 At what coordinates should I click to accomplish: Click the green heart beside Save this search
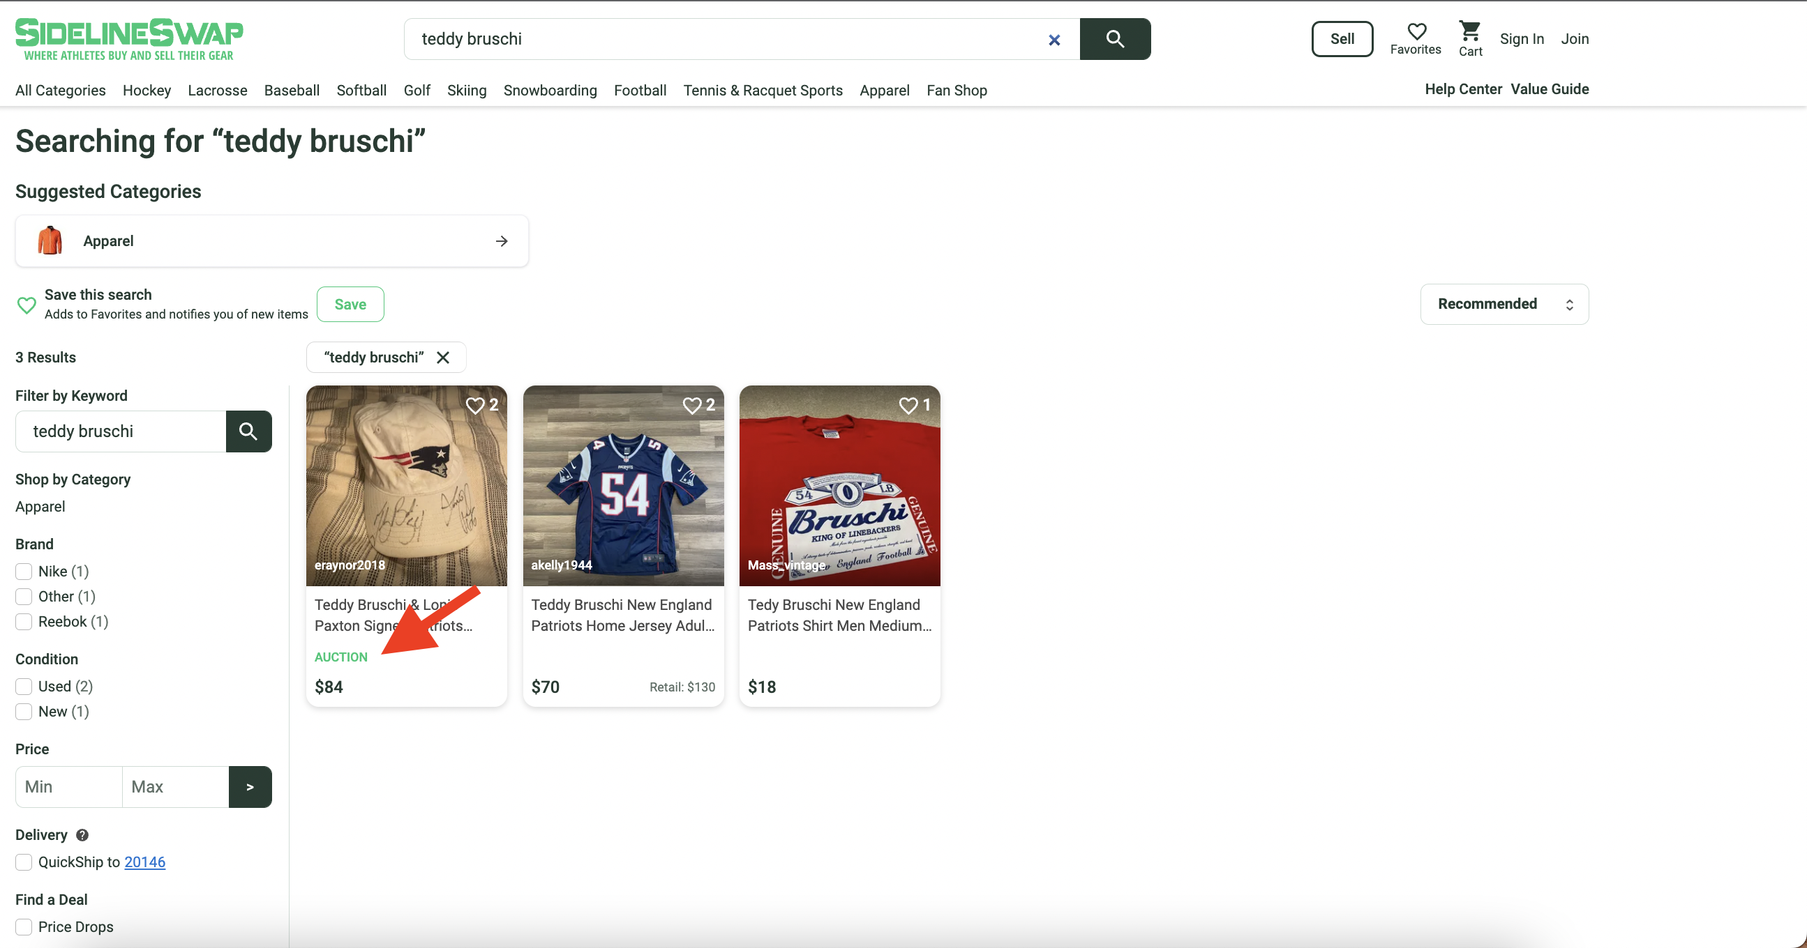27,305
